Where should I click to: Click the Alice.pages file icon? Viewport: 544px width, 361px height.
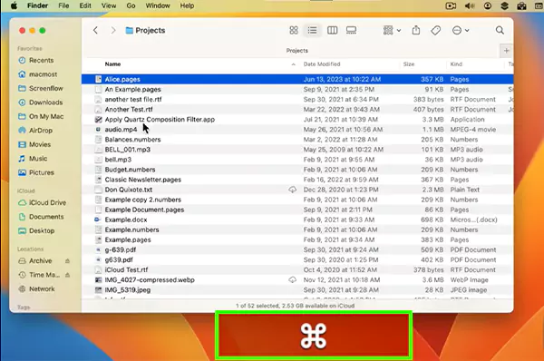(99, 79)
